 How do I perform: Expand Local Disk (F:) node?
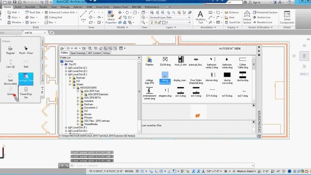pyautogui.click(x=66, y=127)
